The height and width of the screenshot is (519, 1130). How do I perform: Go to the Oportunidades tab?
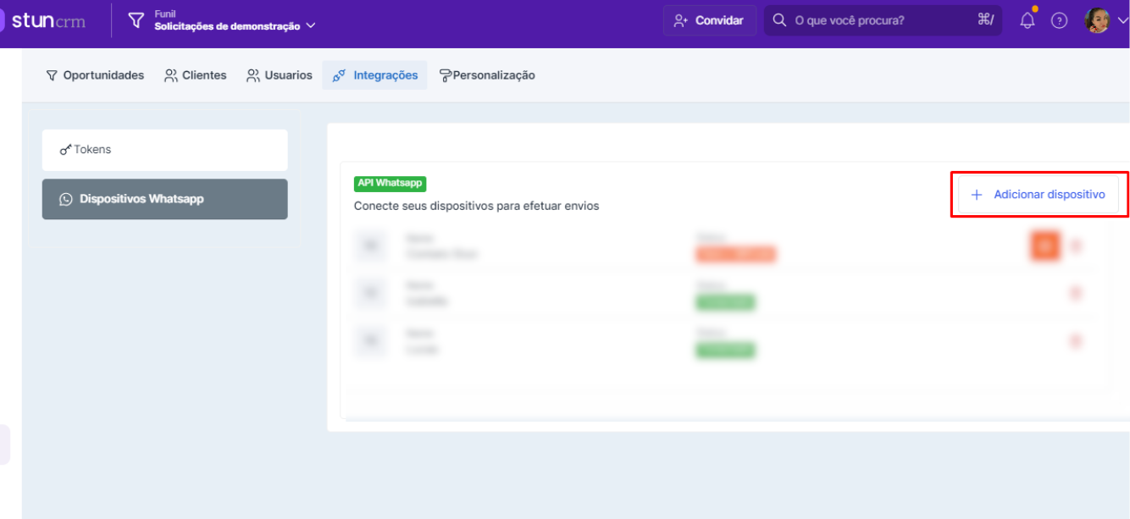(x=95, y=75)
